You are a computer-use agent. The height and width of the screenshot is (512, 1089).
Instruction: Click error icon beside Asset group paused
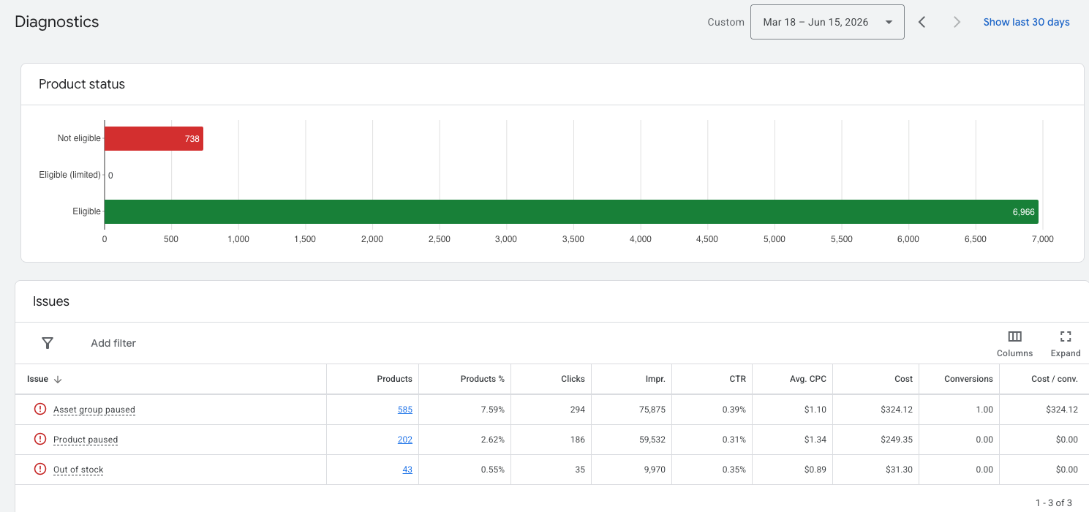click(x=40, y=410)
